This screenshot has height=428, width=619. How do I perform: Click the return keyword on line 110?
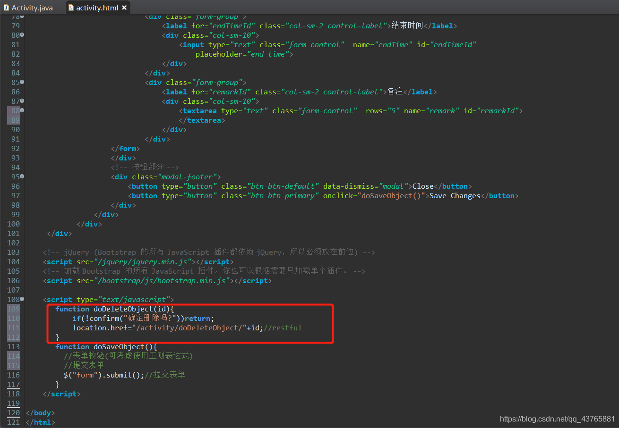[198, 319]
